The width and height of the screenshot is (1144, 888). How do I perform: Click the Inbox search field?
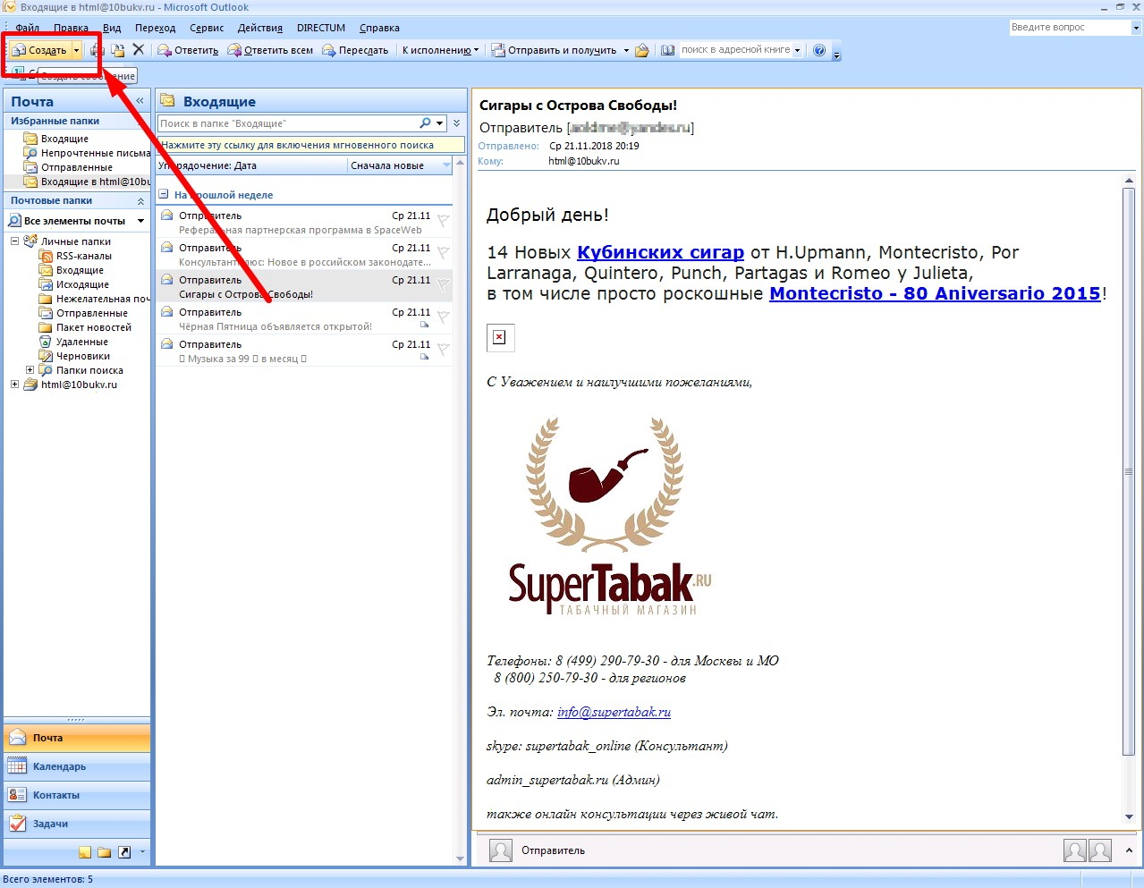[x=288, y=123]
